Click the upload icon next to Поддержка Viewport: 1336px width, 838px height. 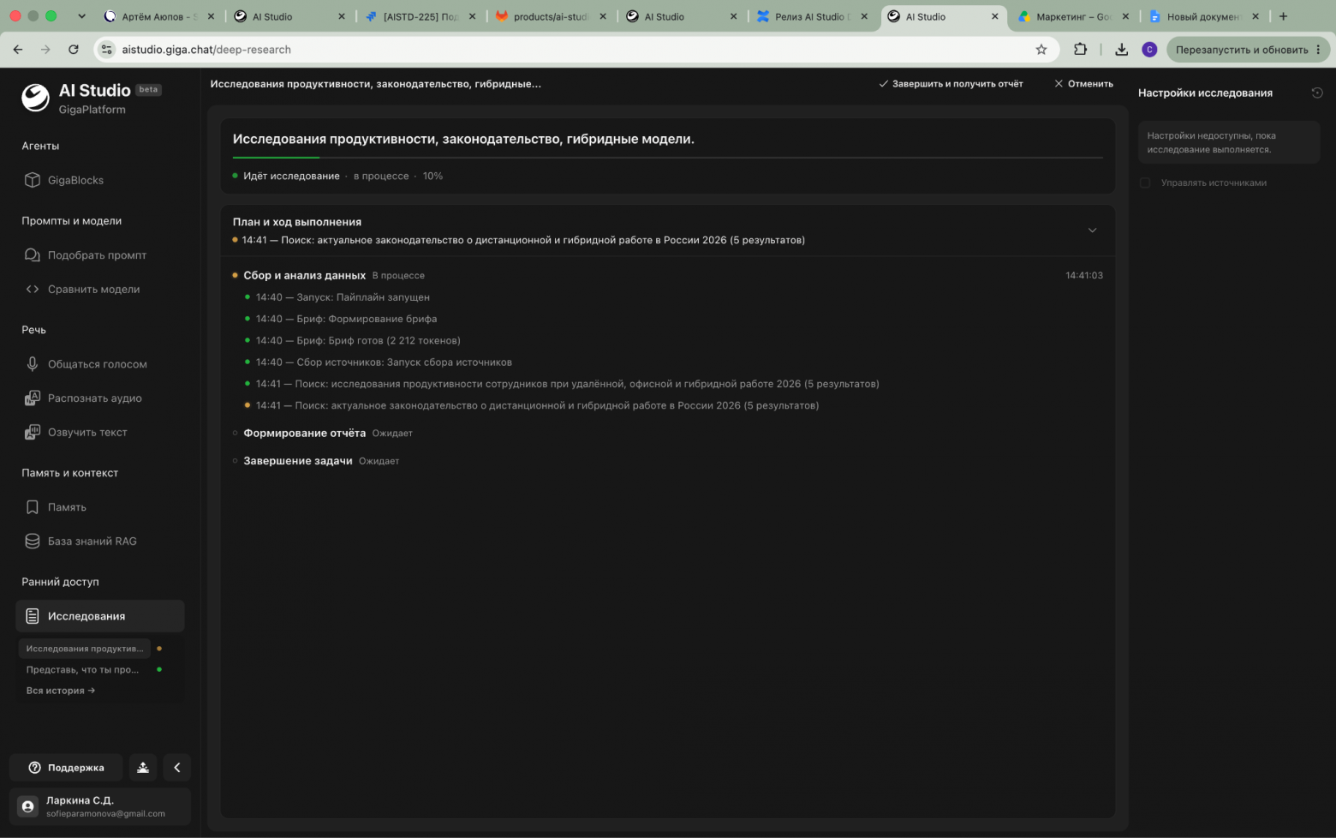click(x=143, y=768)
